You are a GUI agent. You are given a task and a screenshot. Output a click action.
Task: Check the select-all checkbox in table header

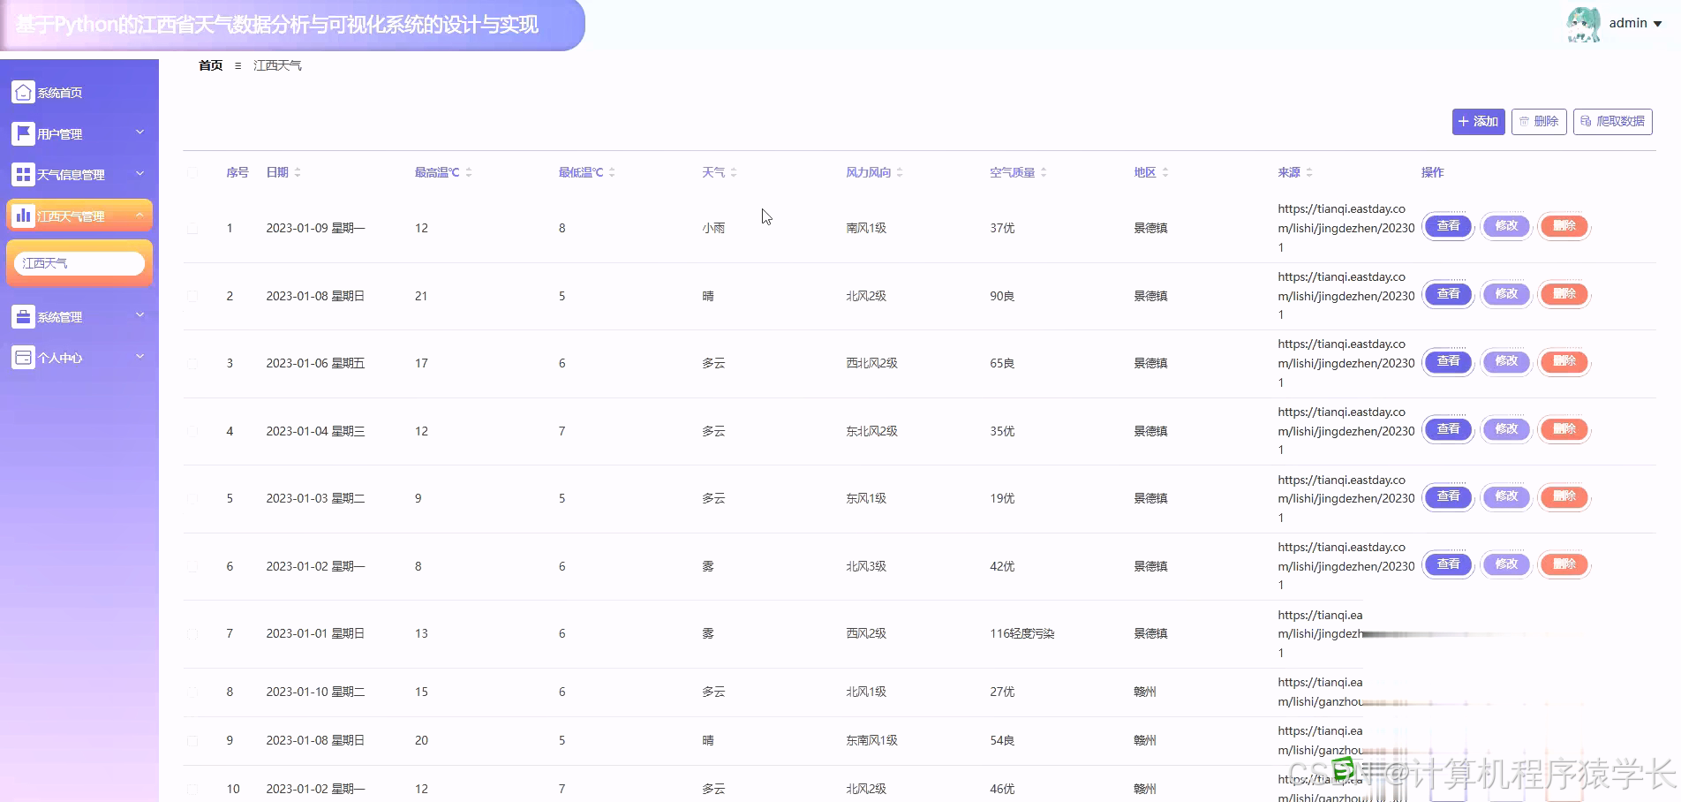(x=193, y=173)
